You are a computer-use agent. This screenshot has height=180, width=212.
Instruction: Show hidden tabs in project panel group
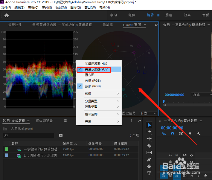pos(140,121)
